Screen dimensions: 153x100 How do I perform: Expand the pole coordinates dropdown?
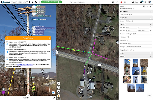click(133, 9)
